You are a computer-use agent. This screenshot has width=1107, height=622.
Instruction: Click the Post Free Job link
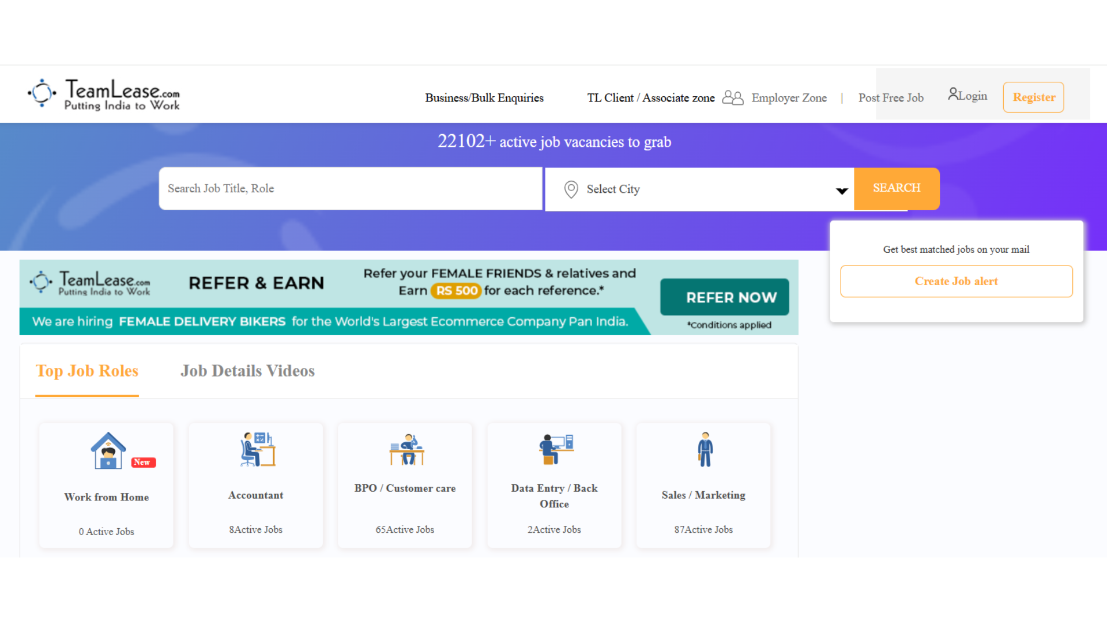(891, 98)
